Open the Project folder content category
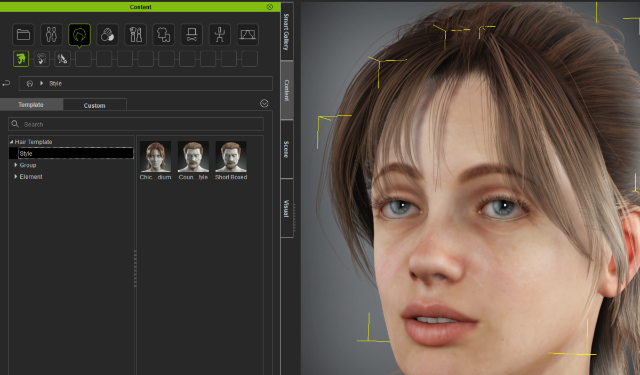Screen dimensions: 640x375 pos(23,35)
